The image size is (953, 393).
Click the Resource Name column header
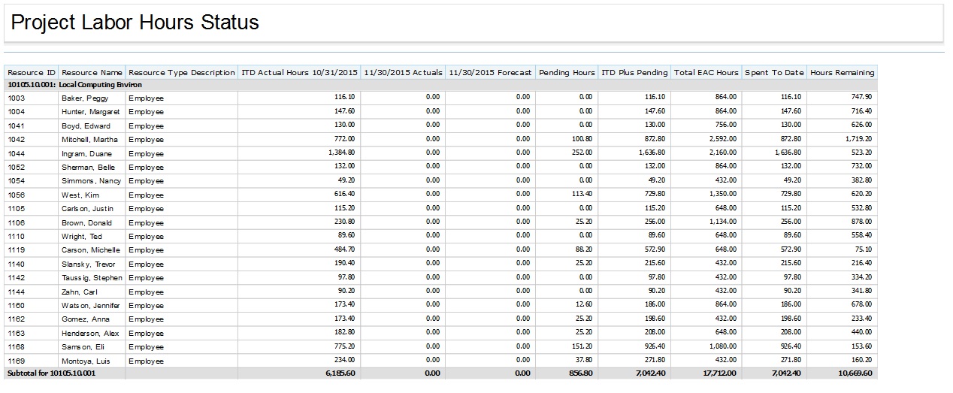click(x=92, y=73)
